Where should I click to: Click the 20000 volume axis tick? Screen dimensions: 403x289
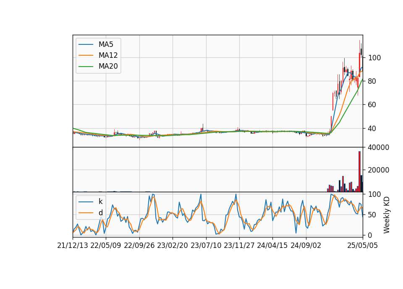379,170
